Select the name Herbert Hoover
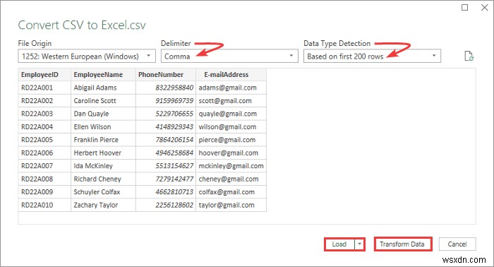494x267 pixels. 97,153
